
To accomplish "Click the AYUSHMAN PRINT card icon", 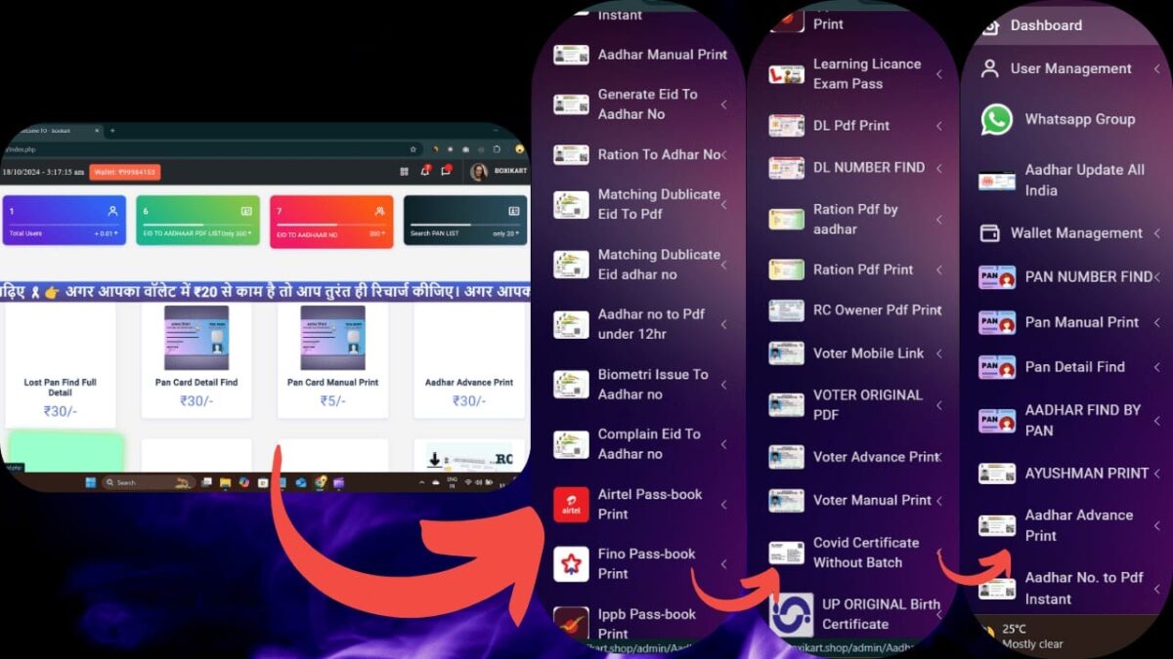I will tap(997, 474).
